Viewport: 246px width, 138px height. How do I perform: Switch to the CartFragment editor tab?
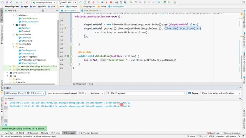(x=70, y=11)
